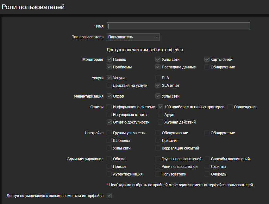This screenshot has width=269, height=204.
Task: Uncheck the Проблемы checkbox
Action: [109, 67]
